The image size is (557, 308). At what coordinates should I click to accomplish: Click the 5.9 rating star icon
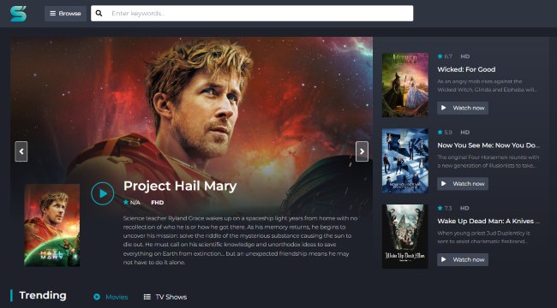(x=440, y=132)
